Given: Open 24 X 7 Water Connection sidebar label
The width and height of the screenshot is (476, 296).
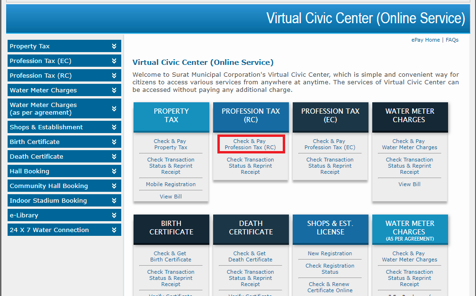Looking at the screenshot, I should point(49,230).
